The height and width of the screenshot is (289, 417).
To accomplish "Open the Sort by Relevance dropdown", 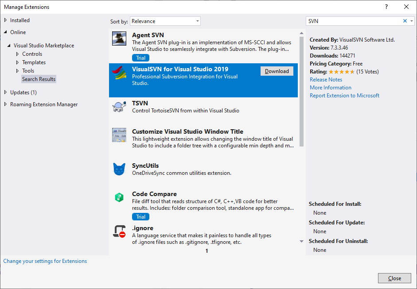I will point(165,21).
